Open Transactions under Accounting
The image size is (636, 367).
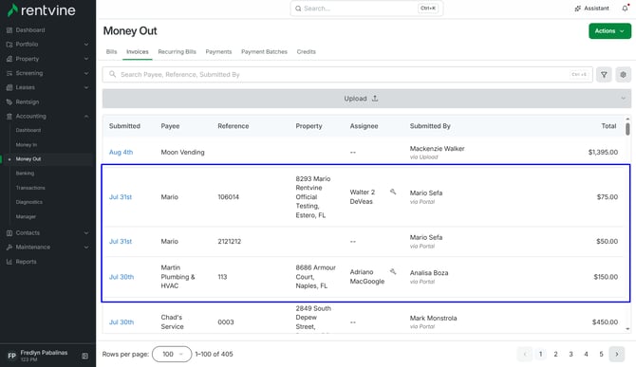[x=30, y=188]
